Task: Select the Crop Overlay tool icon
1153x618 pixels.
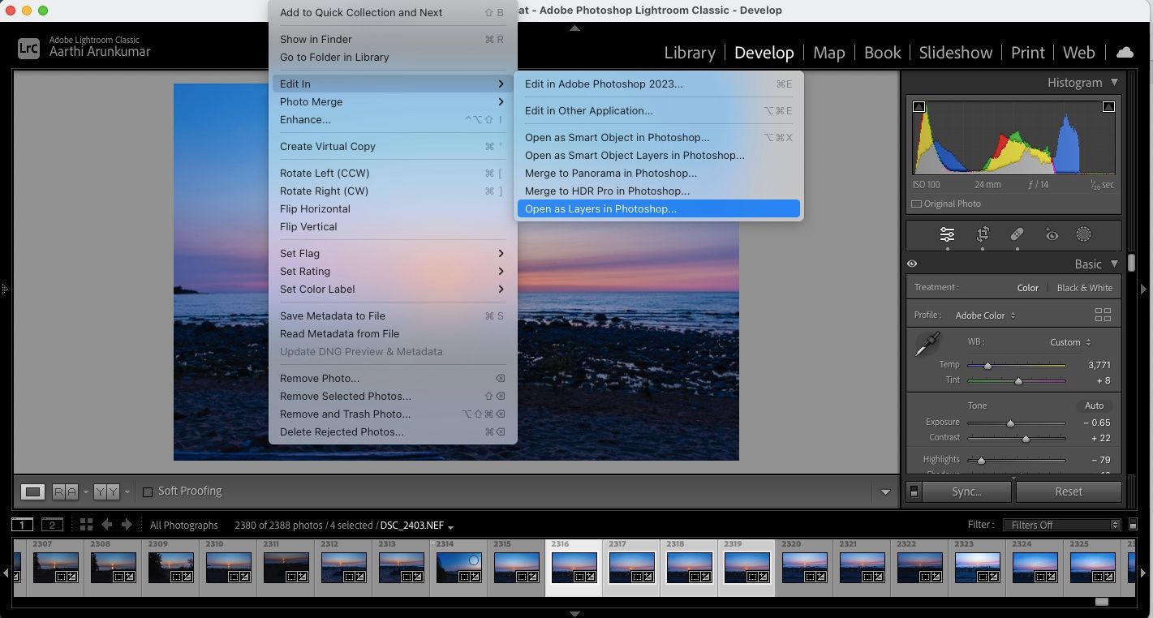Action: tap(983, 234)
